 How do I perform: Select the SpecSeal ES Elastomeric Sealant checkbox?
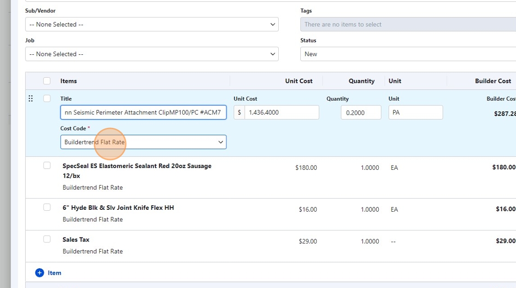coord(47,166)
